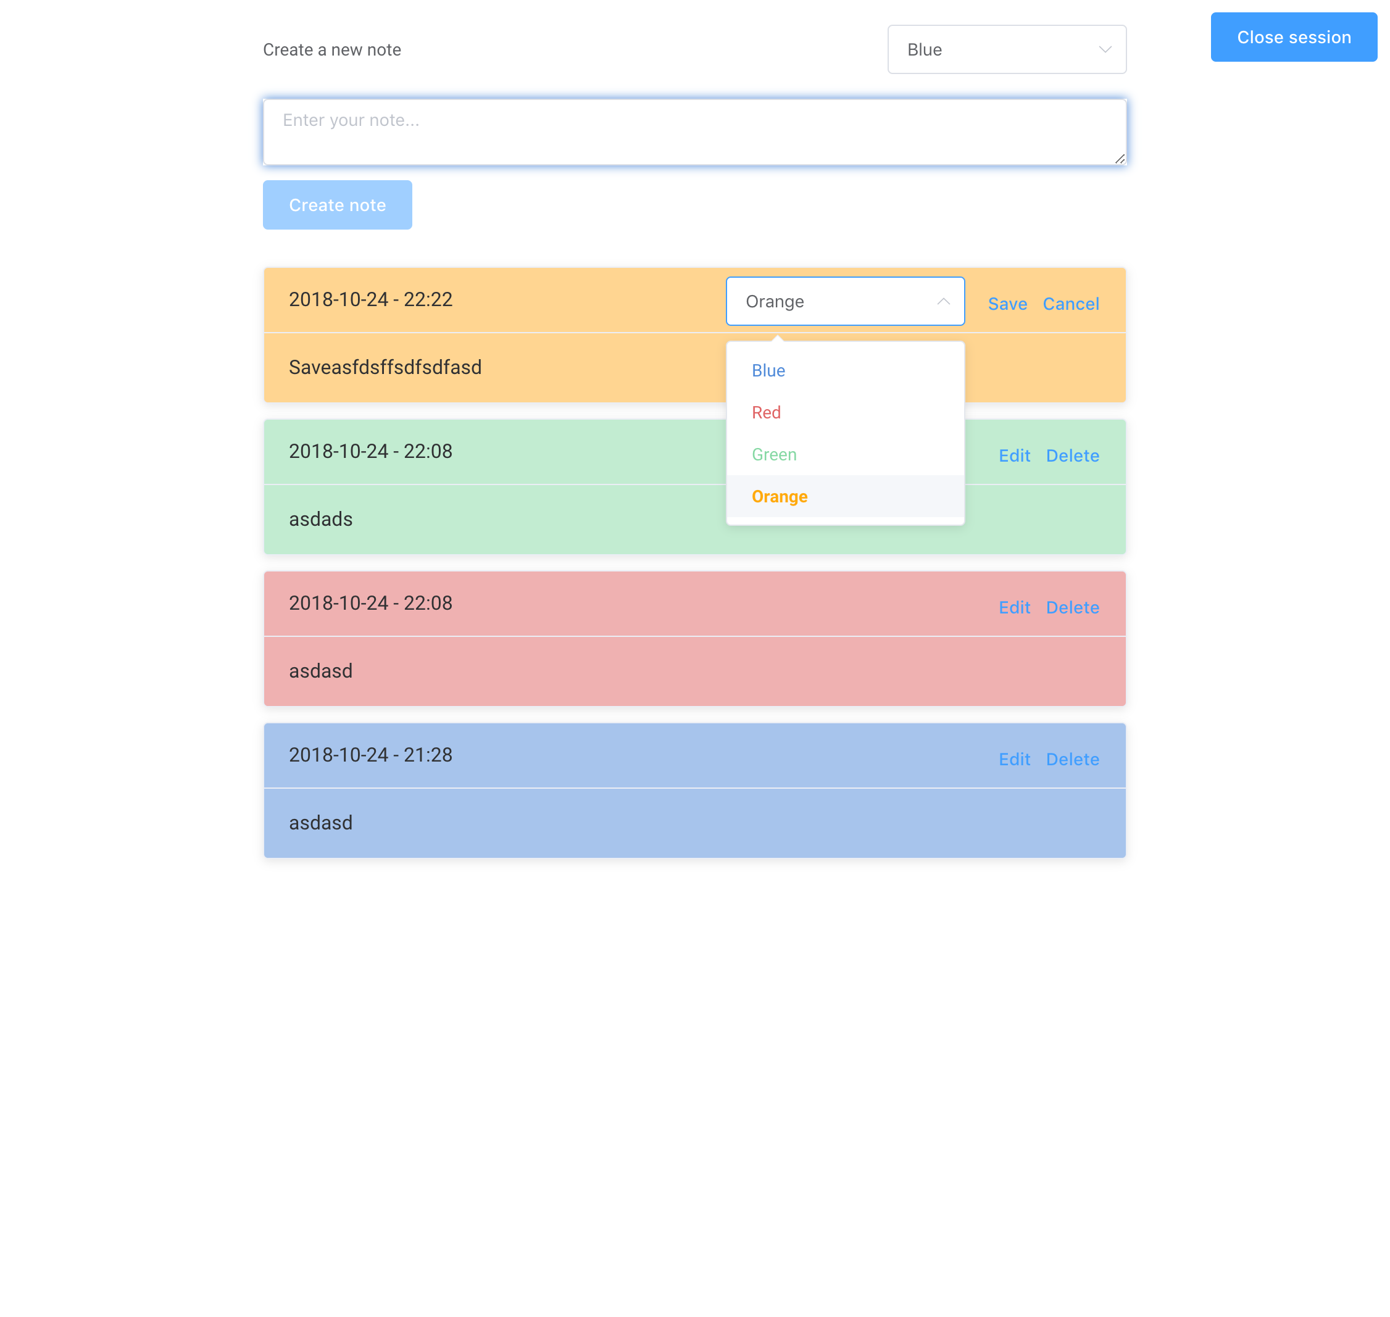1390x1317 pixels.
Task: Click the red note timestamp 2018-10-24 - 22:08
Action: click(371, 602)
